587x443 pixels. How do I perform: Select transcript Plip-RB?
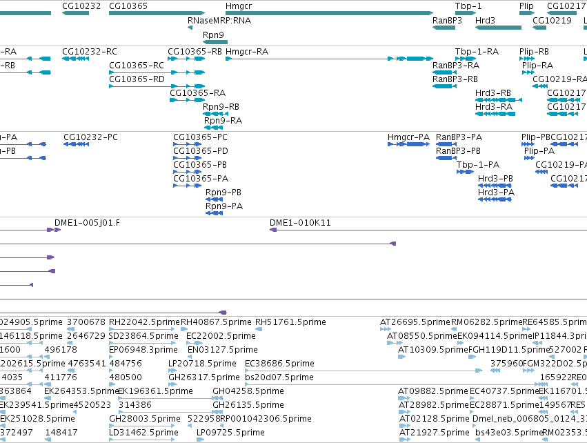534,51
